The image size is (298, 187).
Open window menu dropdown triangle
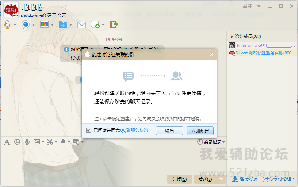259,6
